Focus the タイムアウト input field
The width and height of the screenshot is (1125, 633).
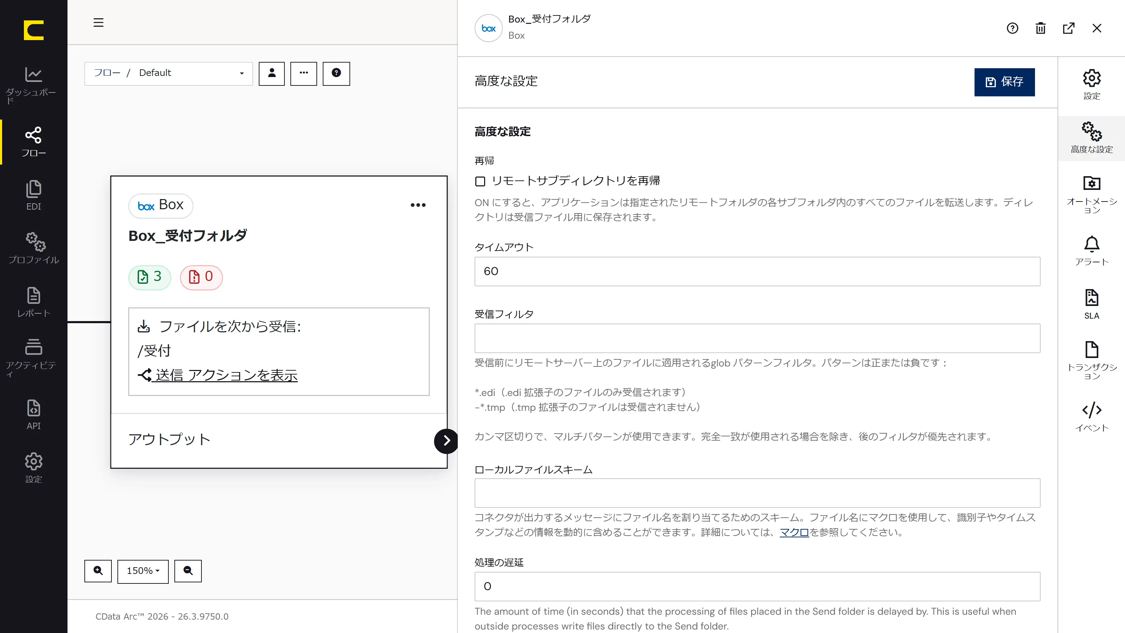pos(757,271)
